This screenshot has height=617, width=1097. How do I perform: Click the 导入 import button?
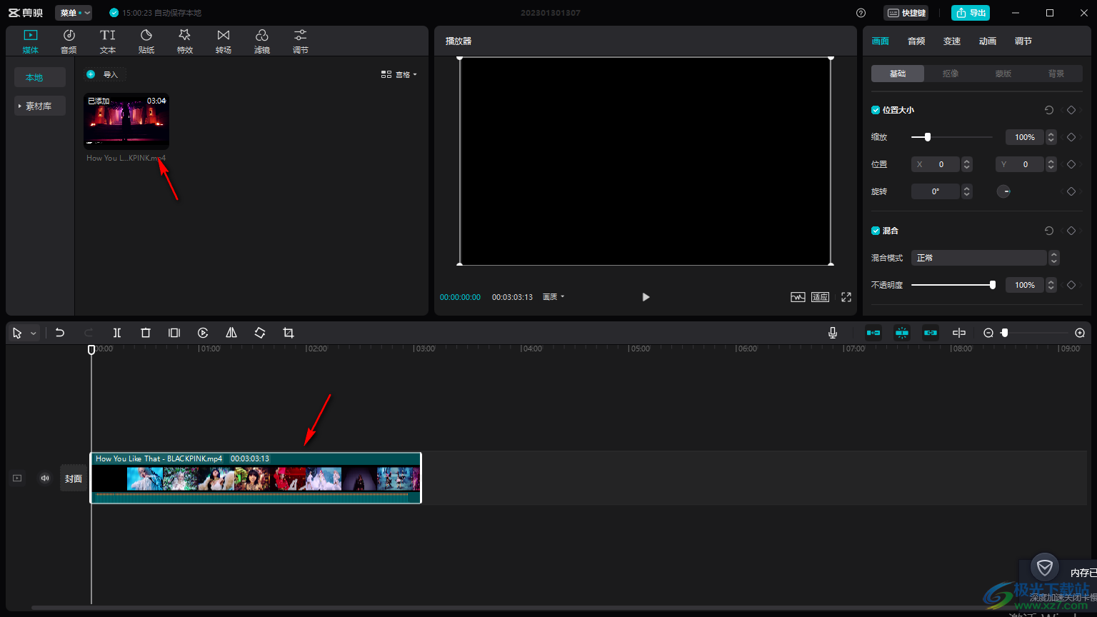(104, 74)
